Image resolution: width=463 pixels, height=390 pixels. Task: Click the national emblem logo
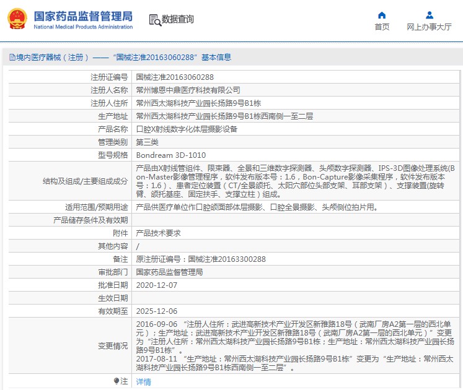pos(17,19)
